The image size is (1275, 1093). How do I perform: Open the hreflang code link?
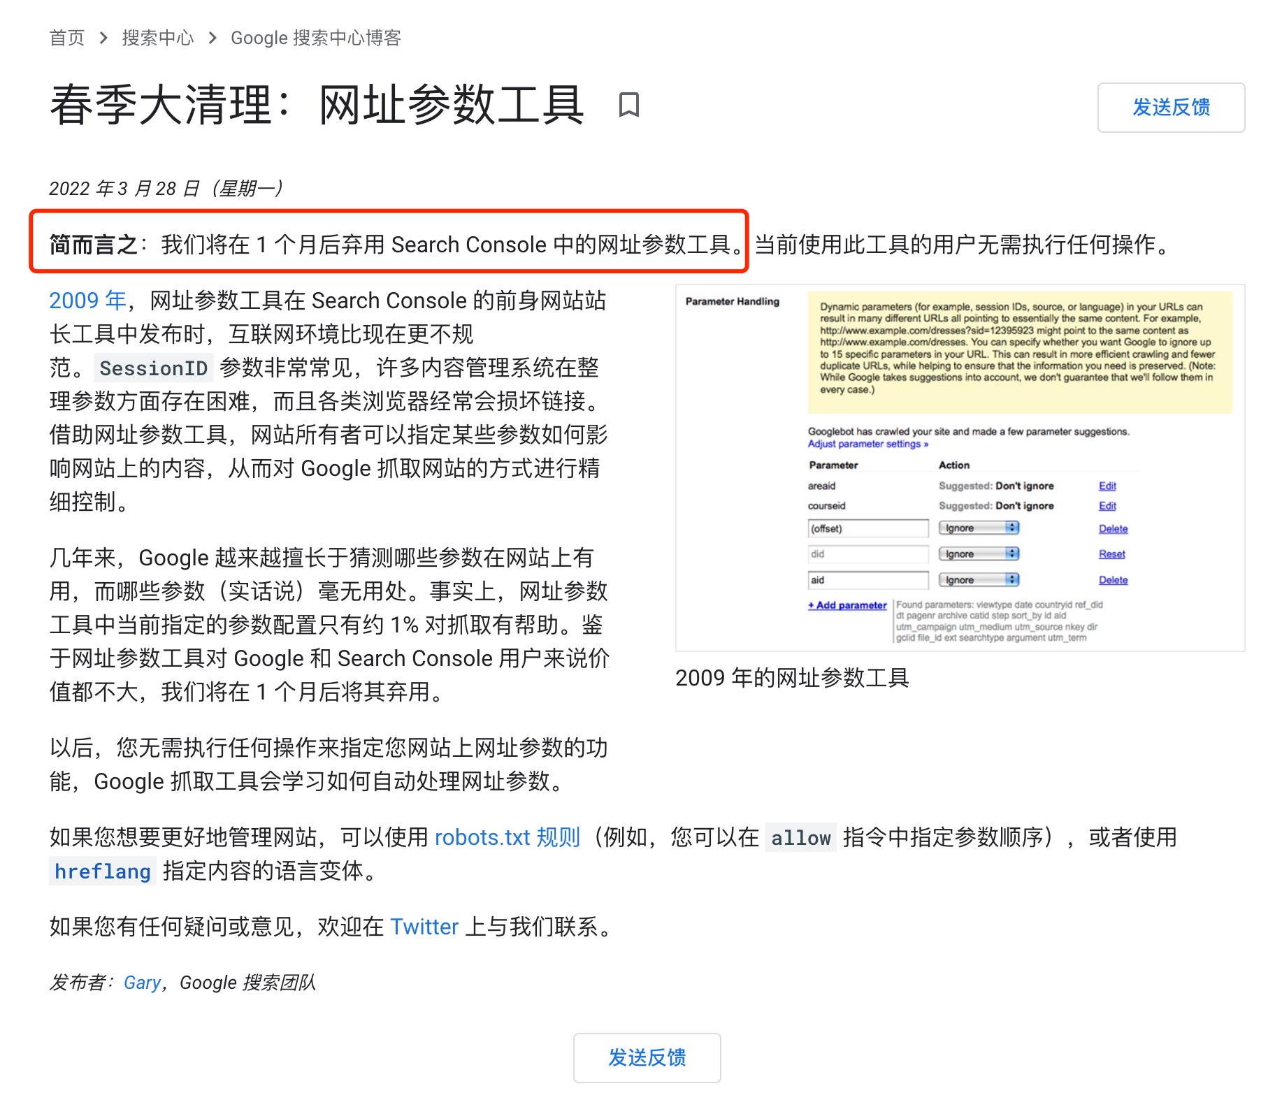point(103,871)
